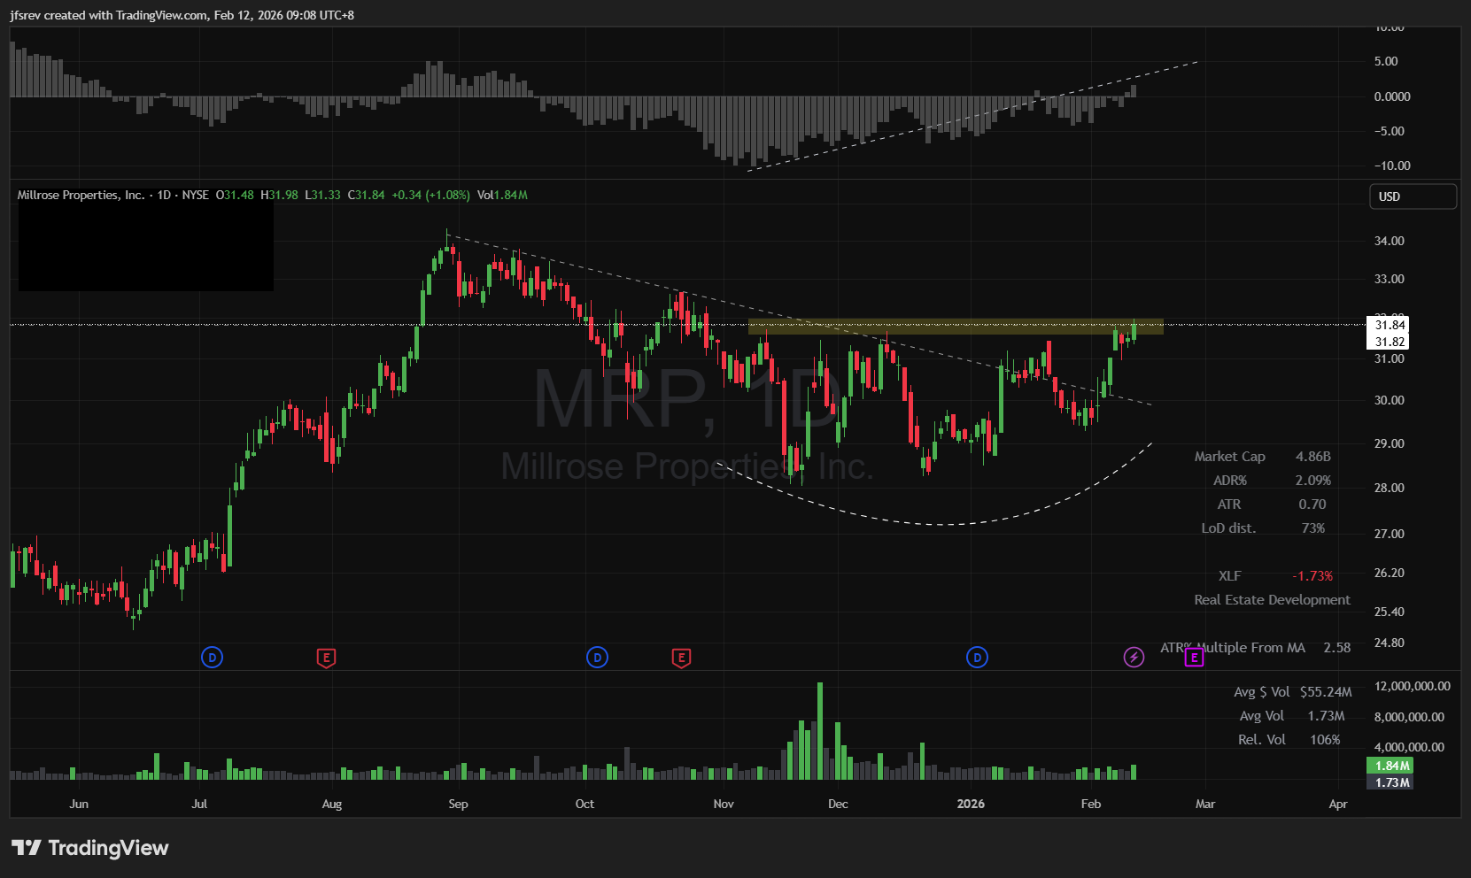Click the Vol1.84M legend value
Viewport: 1471px width, 878px height.
coord(502,195)
